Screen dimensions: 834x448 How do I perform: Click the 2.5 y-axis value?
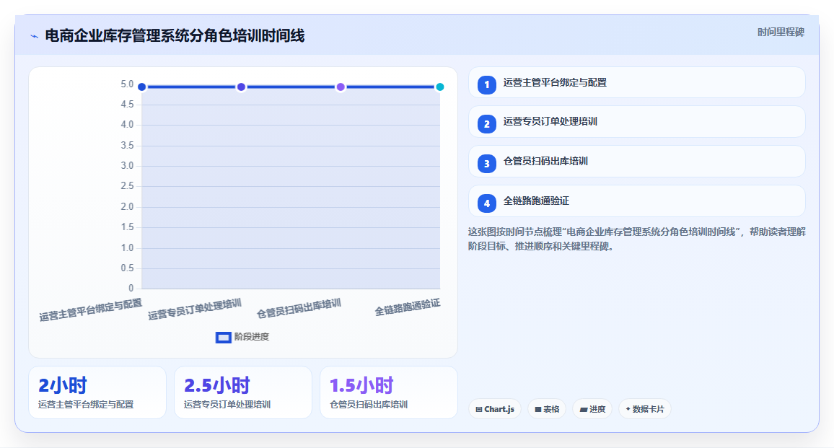tap(127, 185)
